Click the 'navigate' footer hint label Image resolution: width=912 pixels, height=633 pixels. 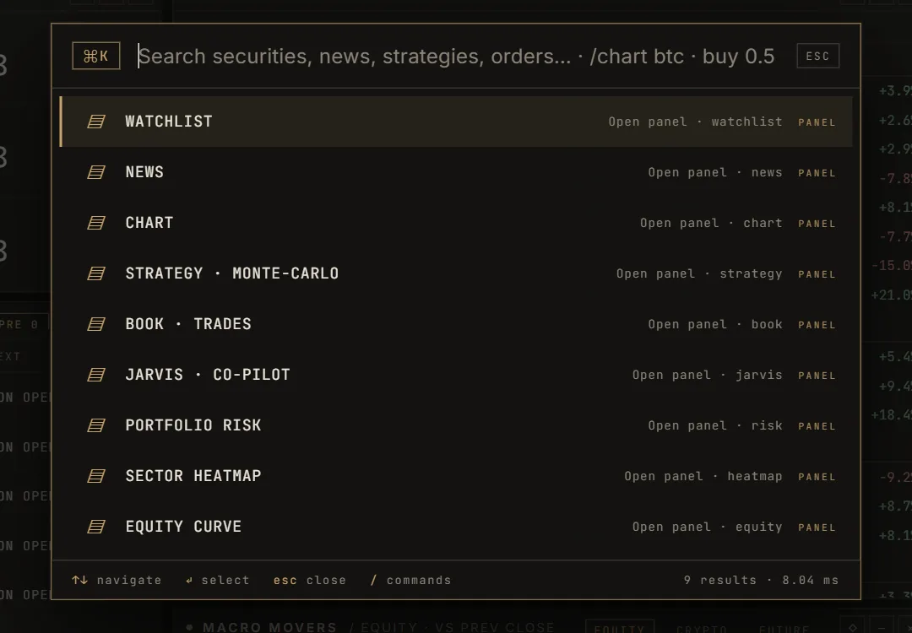[129, 580]
